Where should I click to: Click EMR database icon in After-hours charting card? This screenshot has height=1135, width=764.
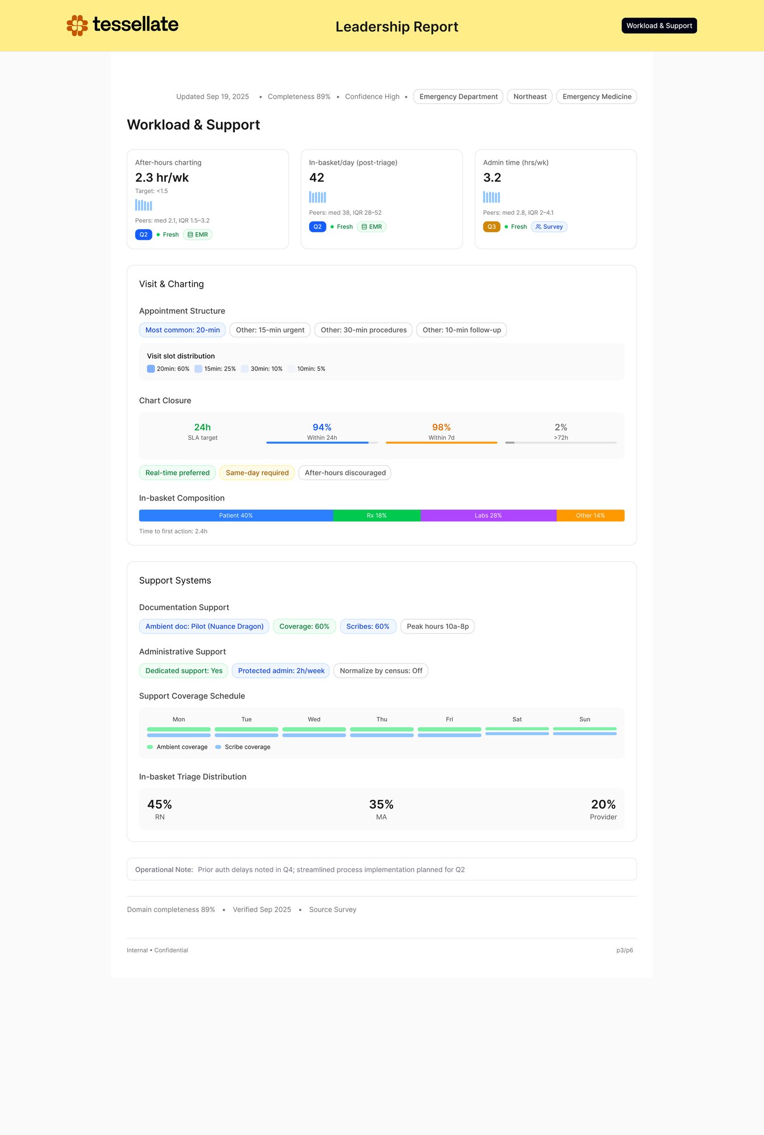(190, 235)
